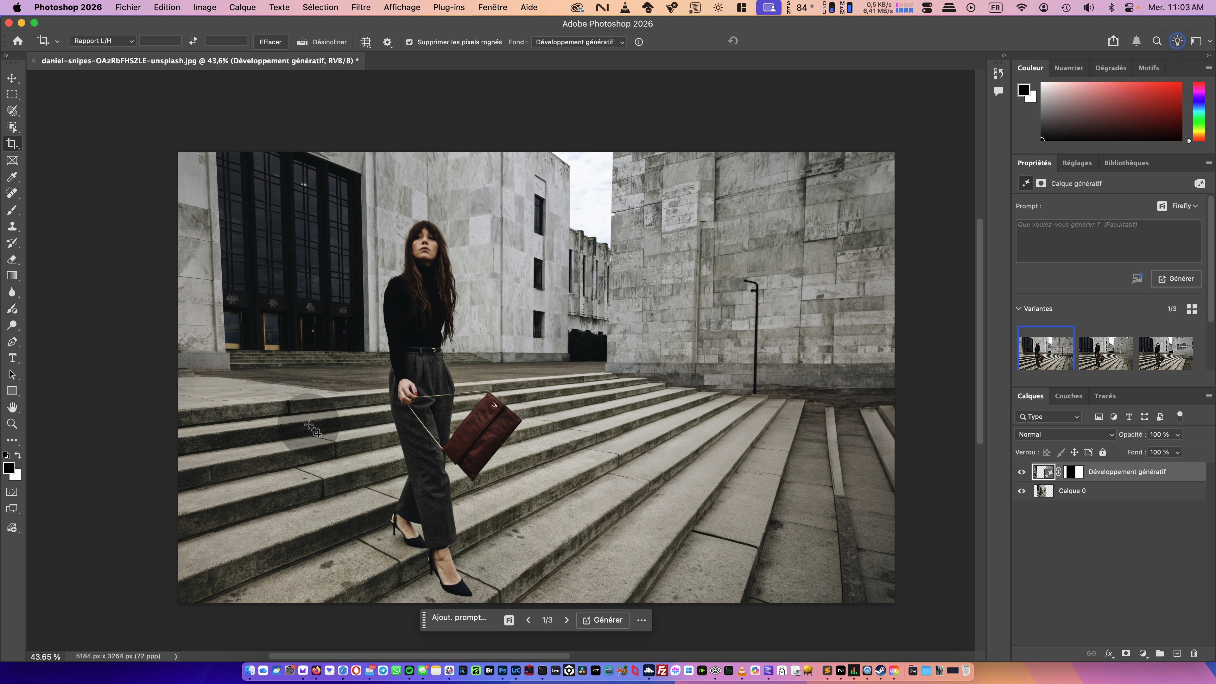This screenshot has width=1216, height=684.
Task: Select the Zoom tool
Action: (12, 424)
